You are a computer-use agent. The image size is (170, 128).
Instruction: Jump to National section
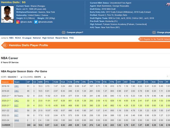pyautogui.click(x=37, y=38)
